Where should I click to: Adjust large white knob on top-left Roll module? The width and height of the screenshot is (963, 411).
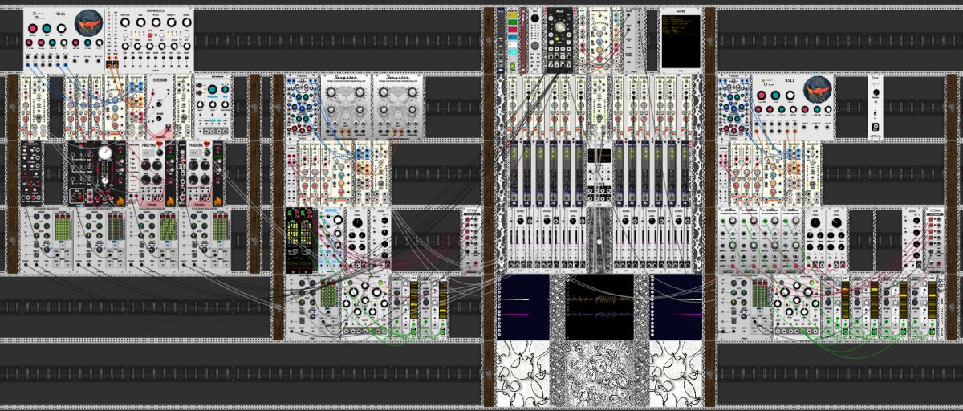coord(62,28)
